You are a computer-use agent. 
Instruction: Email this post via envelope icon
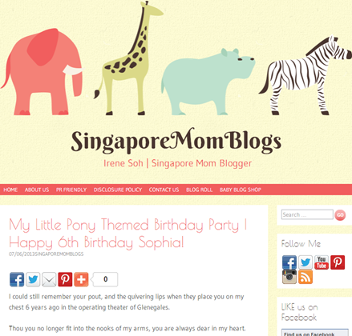pos(49,279)
